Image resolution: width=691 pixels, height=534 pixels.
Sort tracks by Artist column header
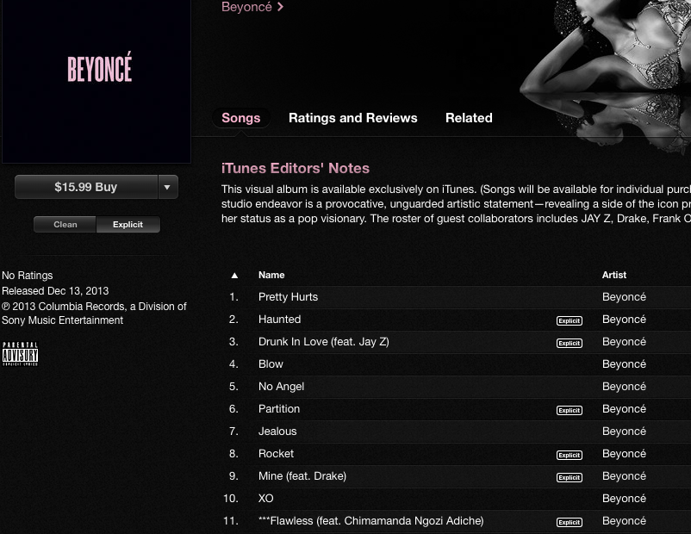613,275
